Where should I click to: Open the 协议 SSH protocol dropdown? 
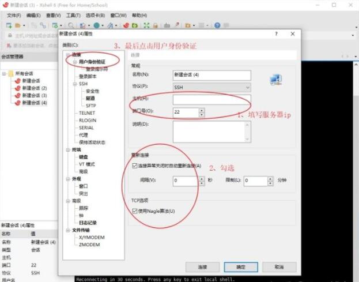[212, 87]
